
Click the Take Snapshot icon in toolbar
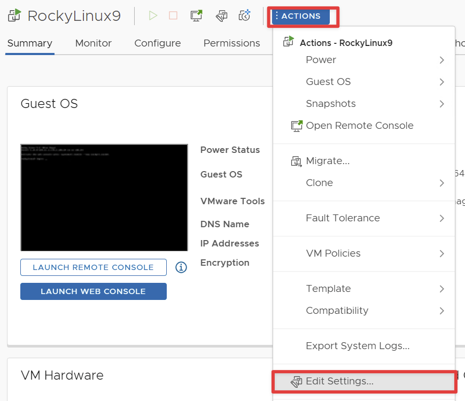tap(244, 16)
